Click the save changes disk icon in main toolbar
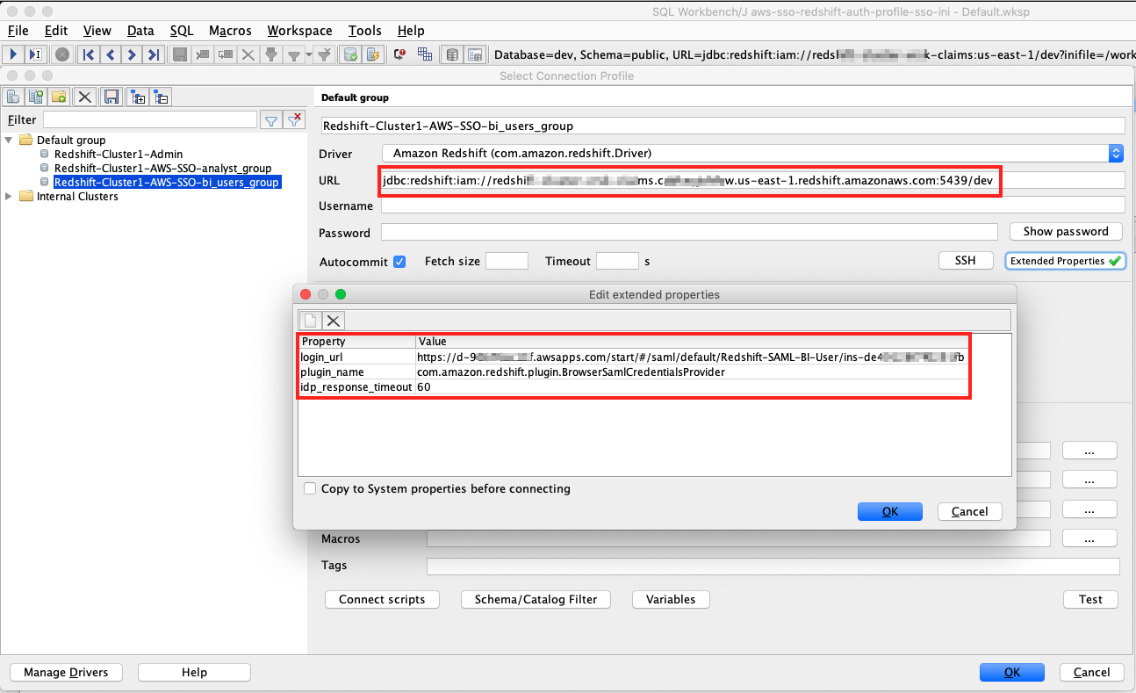The width and height of the screenshot is (1136, 693). (x=180, y=54)
